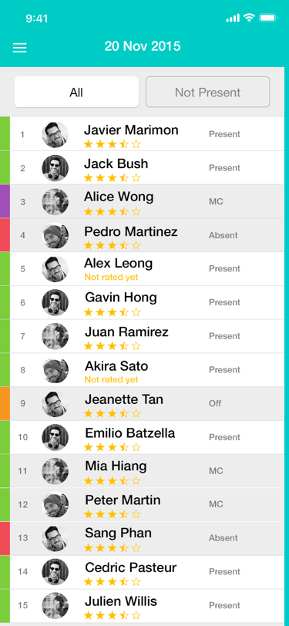Open Sang Phan's Absent status
This screenshot has height=626, width=289.
223,538
